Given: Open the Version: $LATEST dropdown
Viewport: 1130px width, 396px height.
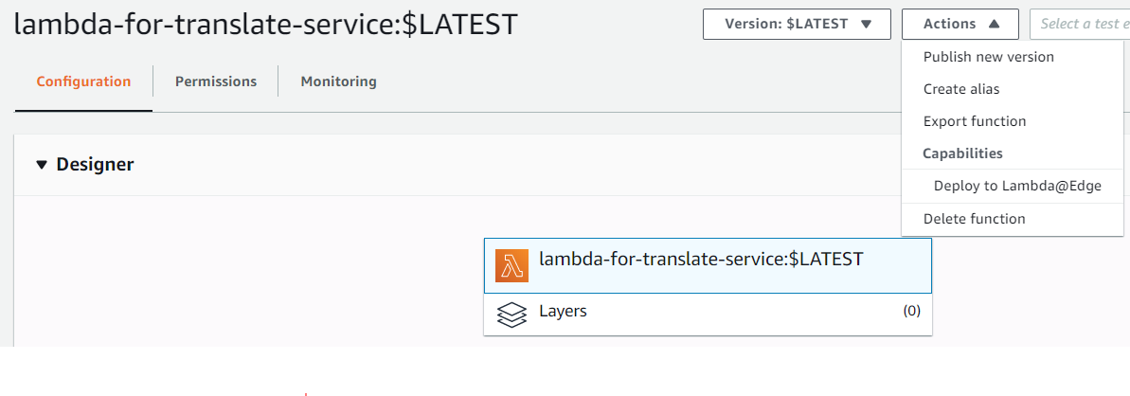Looking at the screenshot, I should tap(797, 24).
